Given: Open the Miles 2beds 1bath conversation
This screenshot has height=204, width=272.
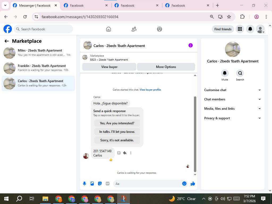Looking at the screenshot, I should point(38,53).
